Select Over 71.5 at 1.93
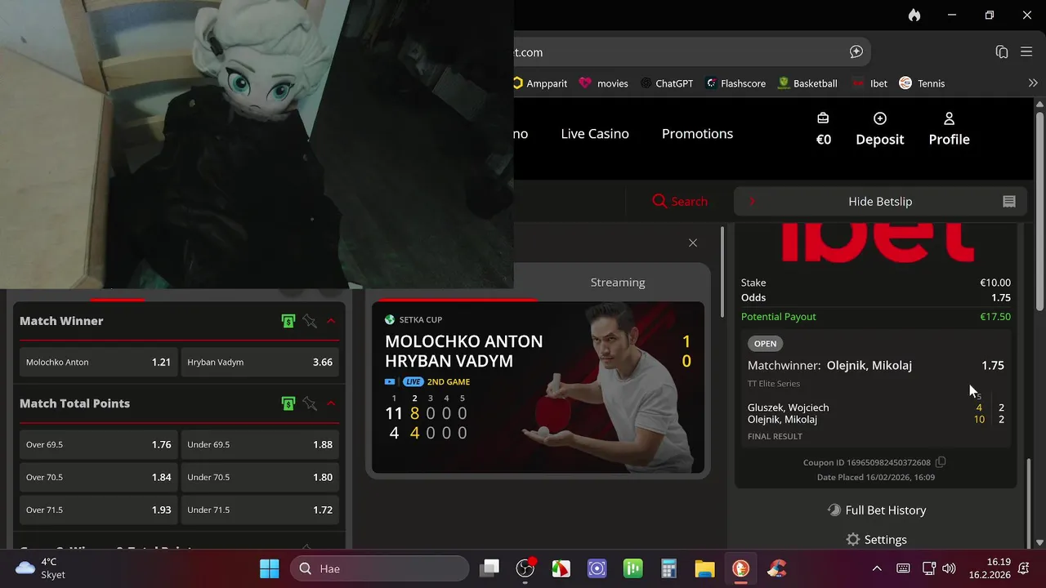 pyautogui.click(x=98, y=510)
